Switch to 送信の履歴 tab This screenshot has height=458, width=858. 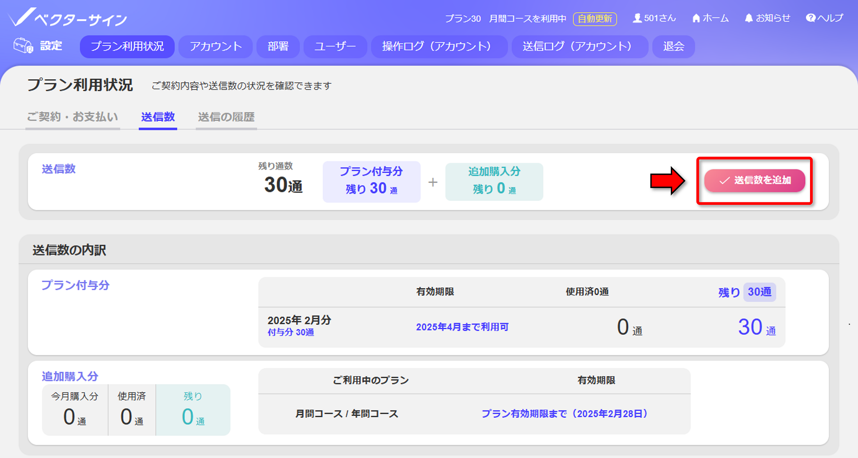226,117
